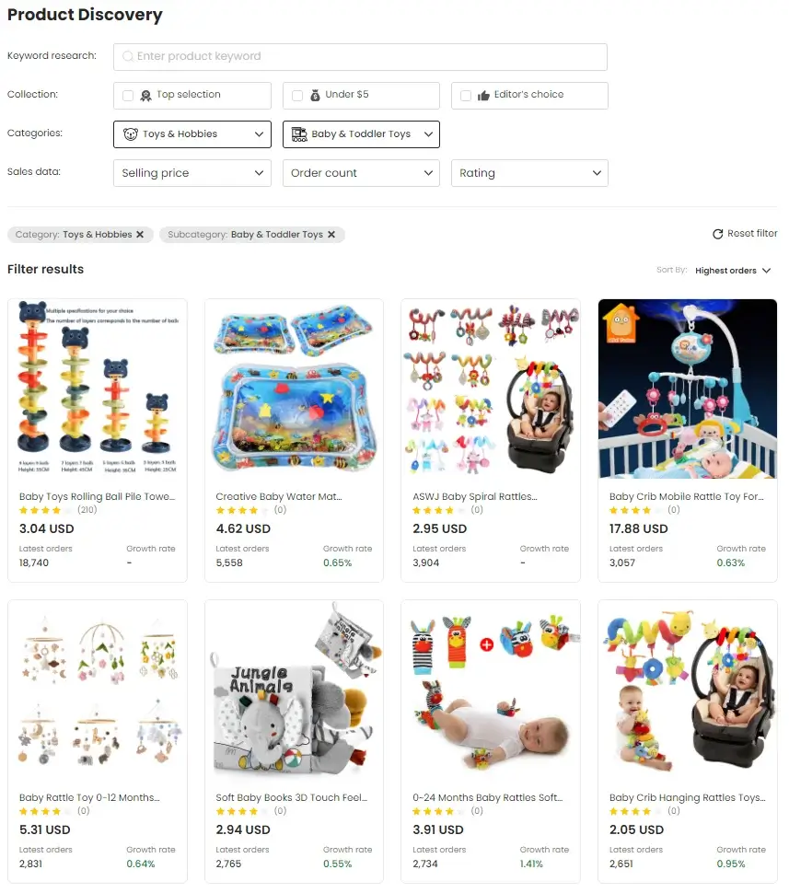Viewport: 789px width, 893px height.
Task: Focus the Enter product keyword field
Action: pyautogui.click(x=360, y=57)
